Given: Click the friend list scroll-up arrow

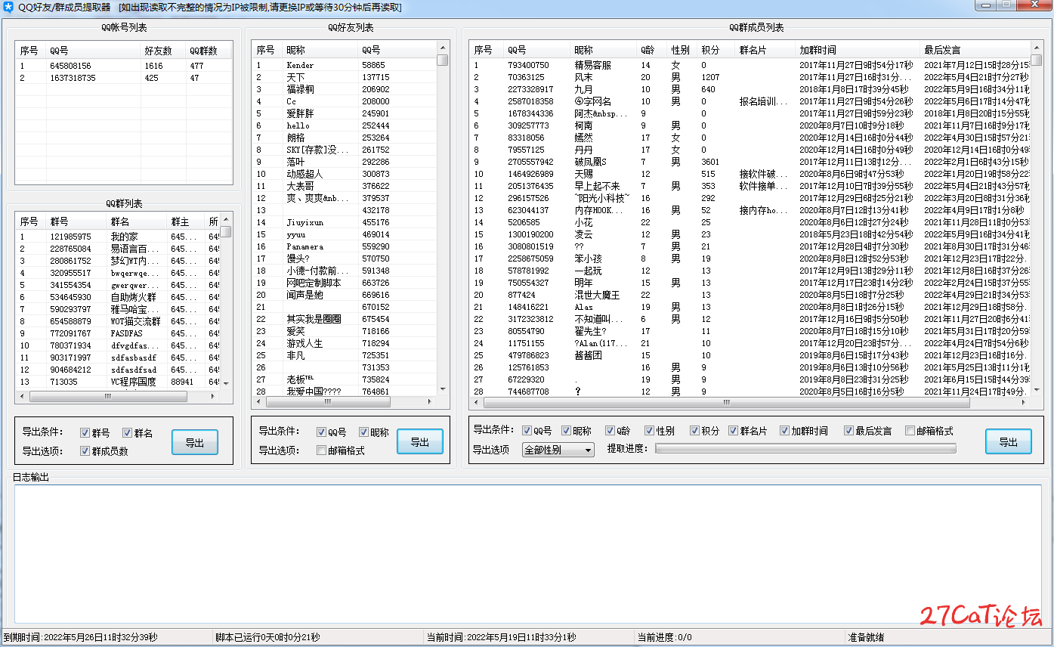Looking at the screenshot, I should (x=443, y=48).
